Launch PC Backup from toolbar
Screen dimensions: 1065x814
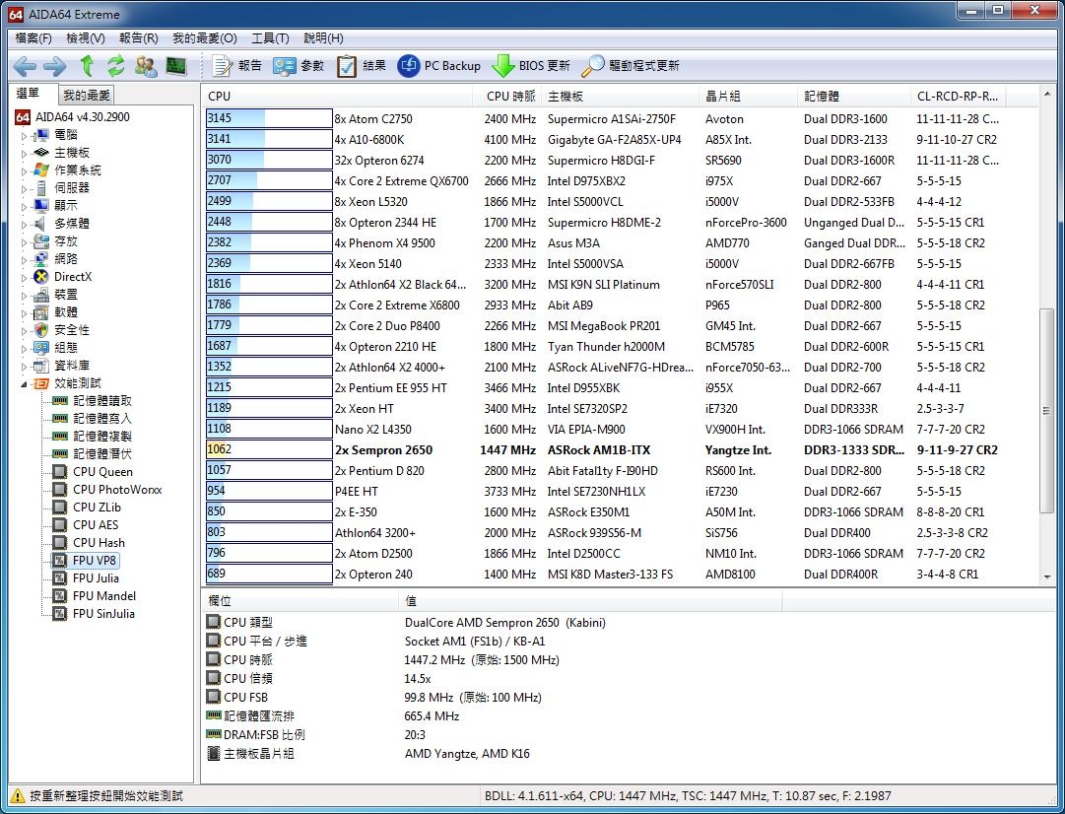[x=438, y=66]
